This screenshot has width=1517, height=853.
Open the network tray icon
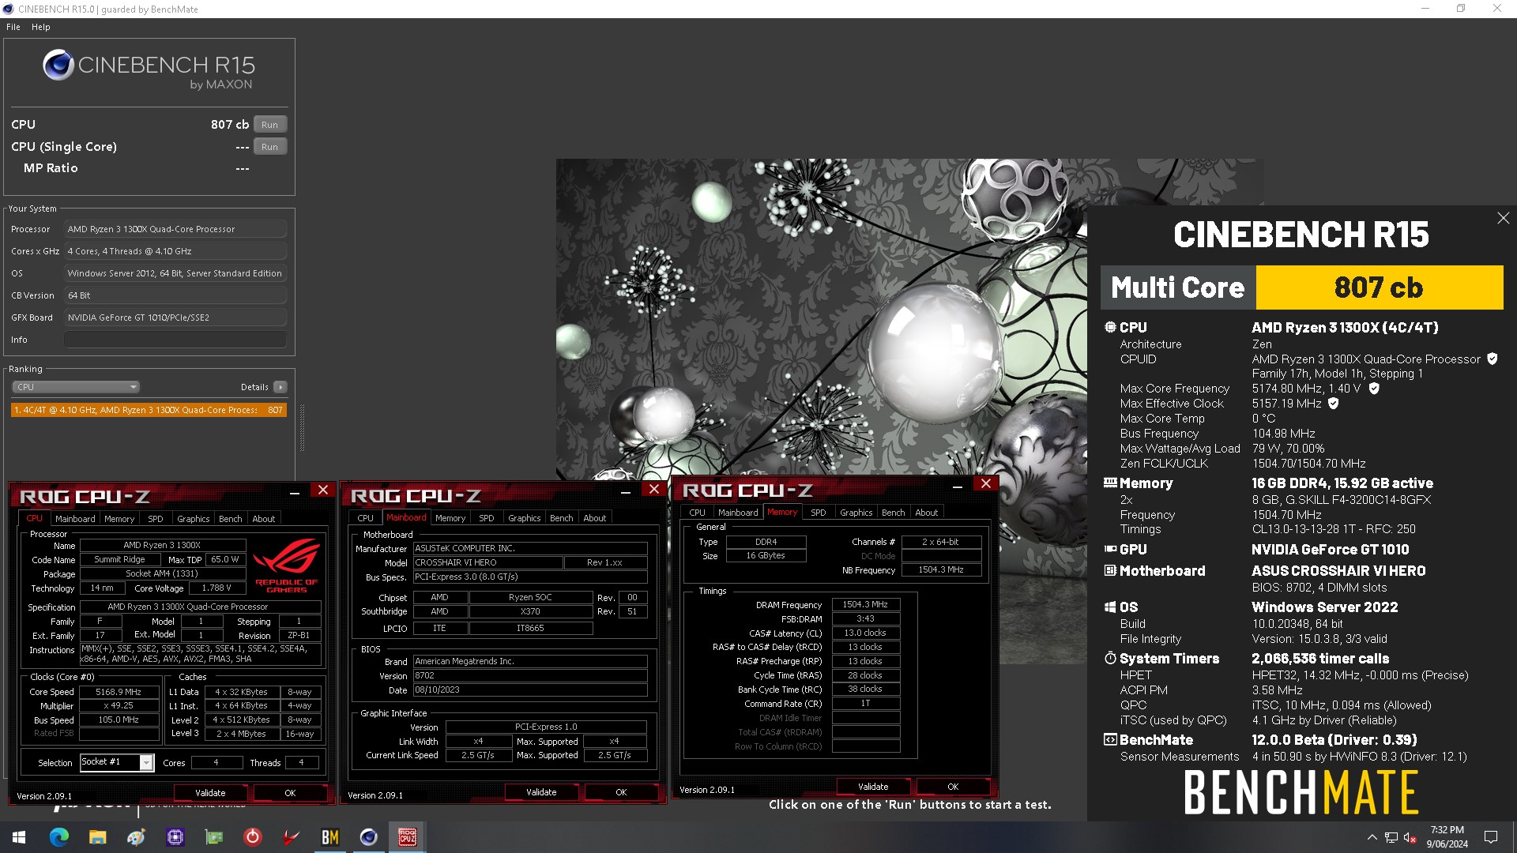[1391, 837]
